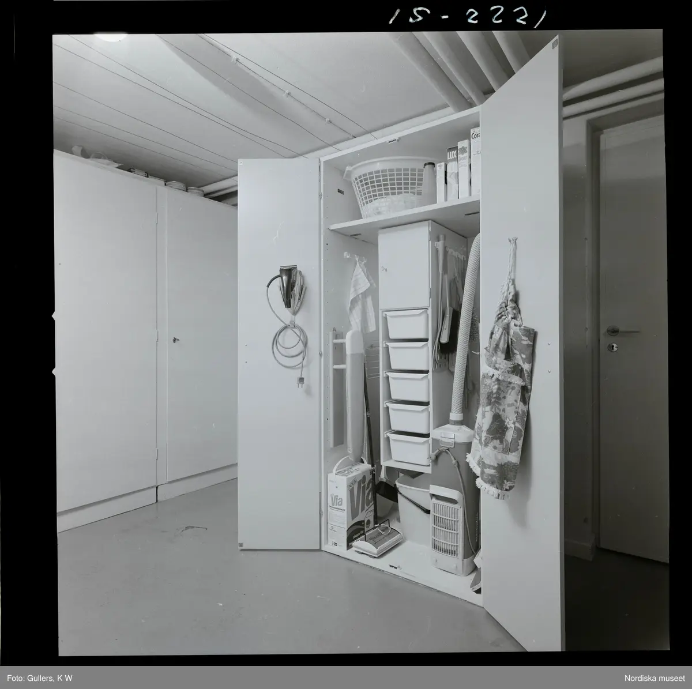The width and height of the screenshot is (692, 689).
Task: Select the middle white plastic drawer
Action: tap(408, 385)
